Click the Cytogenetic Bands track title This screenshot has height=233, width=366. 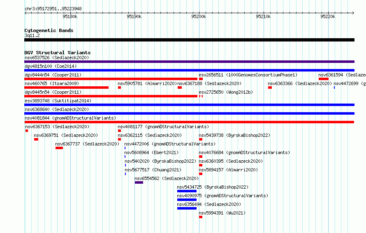coord(49,30)
